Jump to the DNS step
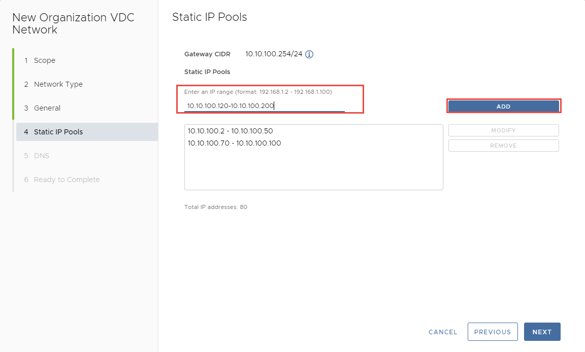This screenshot has width=585, height=352. coord(41,156)
